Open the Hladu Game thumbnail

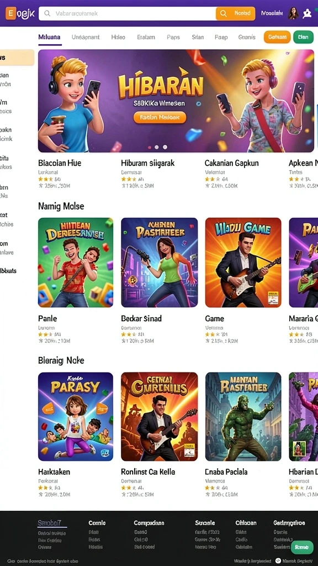243,263
